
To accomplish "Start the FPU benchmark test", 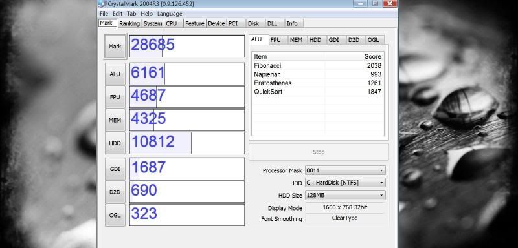I will [115, 97].
